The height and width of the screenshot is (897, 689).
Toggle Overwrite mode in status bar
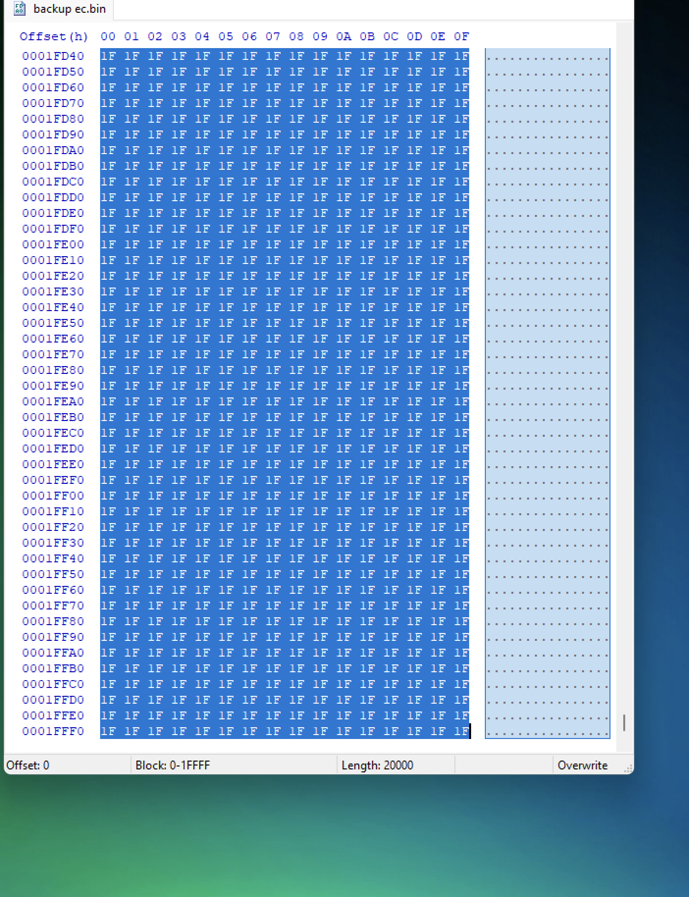pos(583,765)
